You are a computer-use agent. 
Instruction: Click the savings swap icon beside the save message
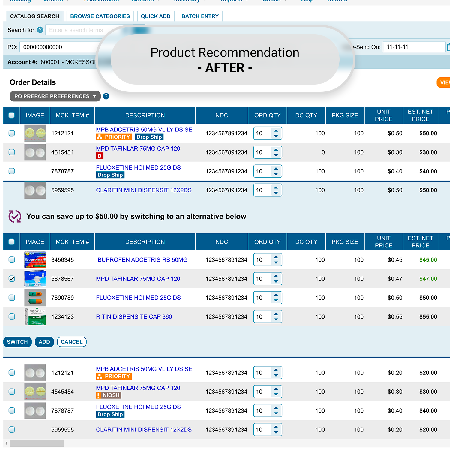point(15,216)
